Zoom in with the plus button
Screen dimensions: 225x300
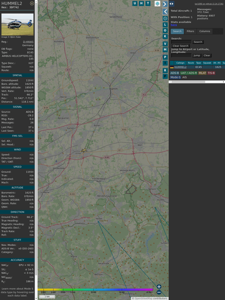pyautogui.click(x=159, y=286)
